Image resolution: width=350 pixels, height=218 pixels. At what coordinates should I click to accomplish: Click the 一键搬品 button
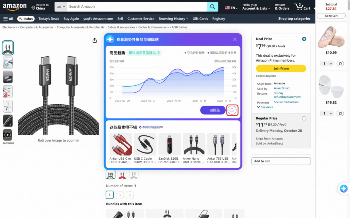213,110
